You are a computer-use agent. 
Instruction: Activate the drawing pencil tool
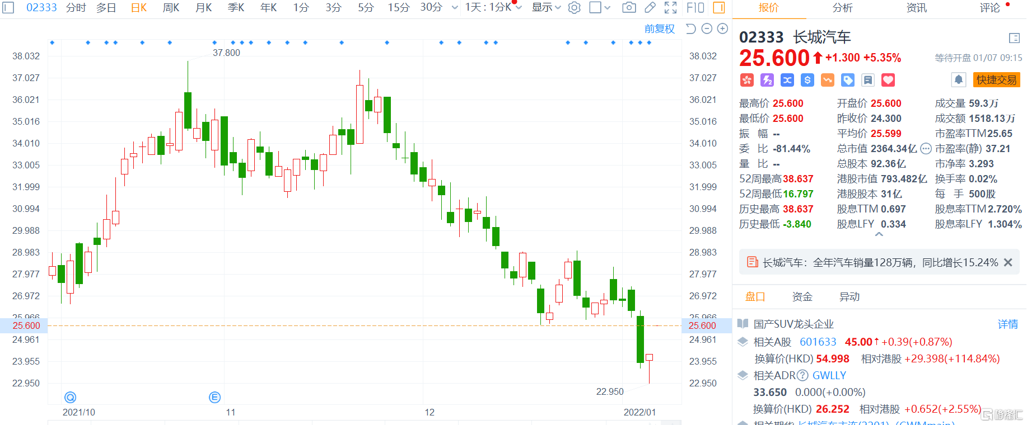pyautogui.click(x=650, y=7)
